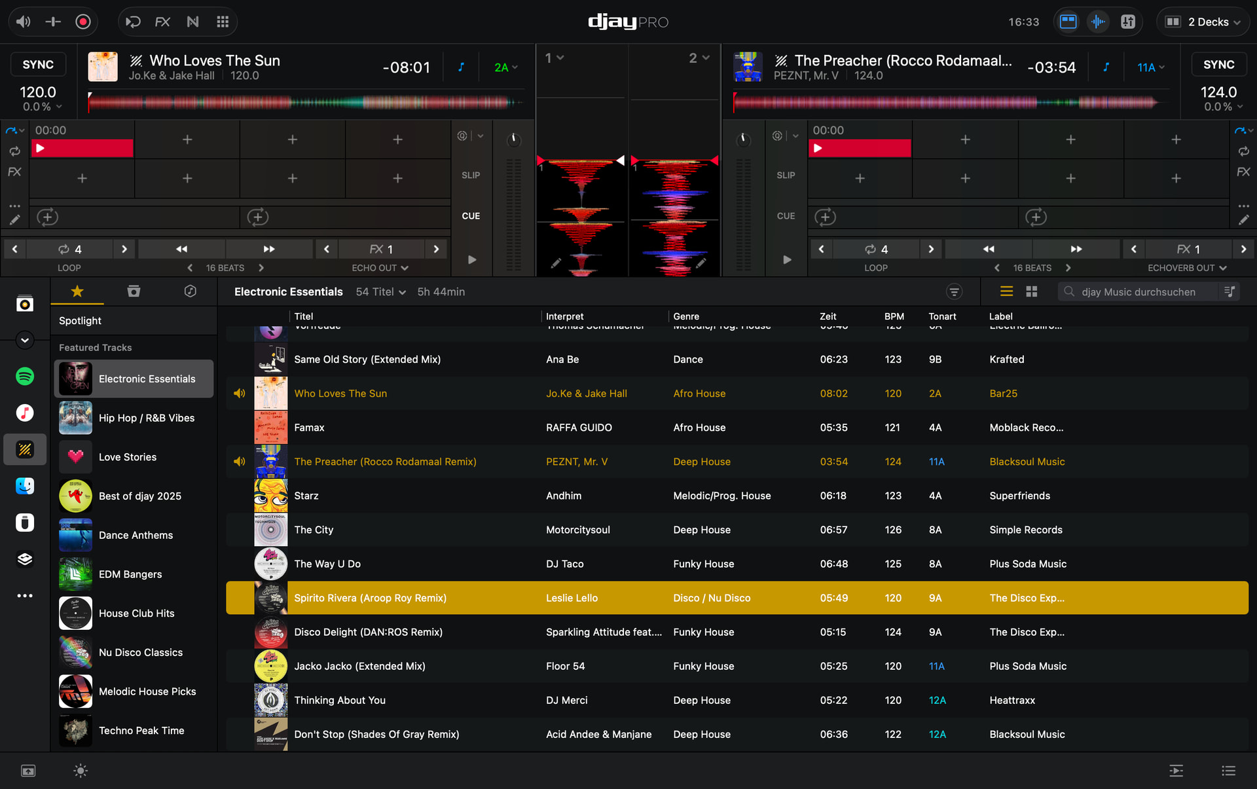1257x789 pixels.
Task: Open the 11A key dropdown on right deck
Action: click(x=1150, y=67)
